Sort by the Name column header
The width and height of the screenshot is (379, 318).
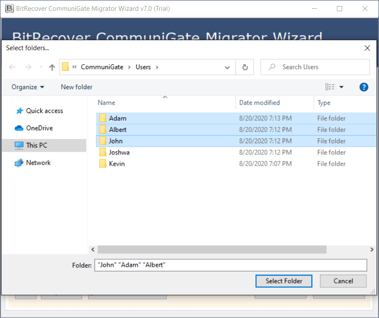coord(106,103)
